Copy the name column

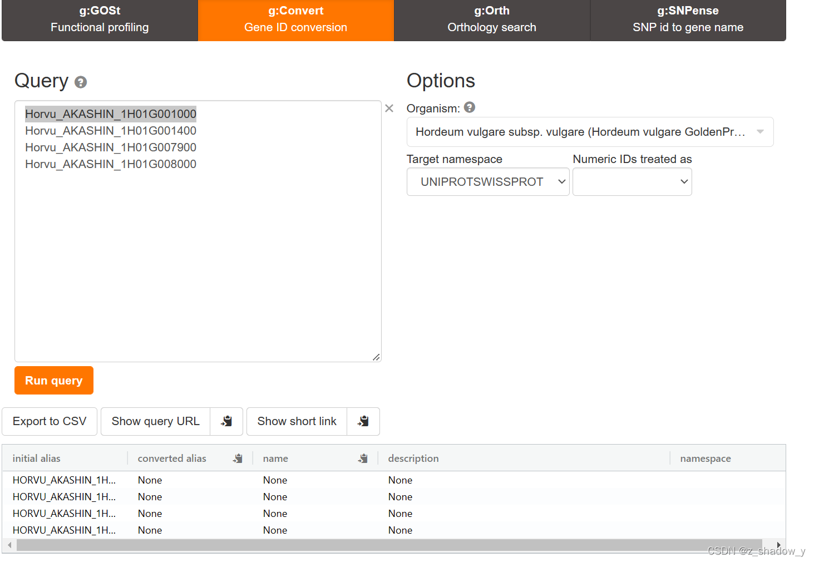tap(363, 459)
